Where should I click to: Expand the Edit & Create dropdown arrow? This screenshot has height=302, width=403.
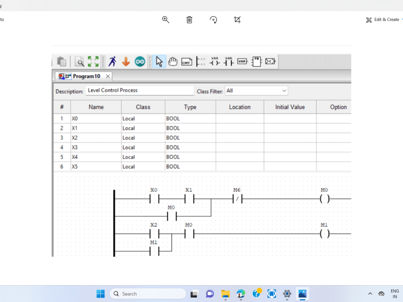pyautogui.click(x=402, y=19)
